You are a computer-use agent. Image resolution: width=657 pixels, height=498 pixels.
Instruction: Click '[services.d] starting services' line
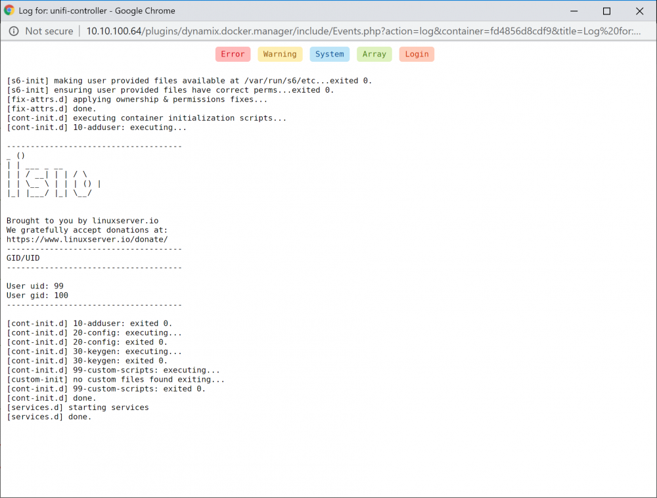click(x=78, y=407)
